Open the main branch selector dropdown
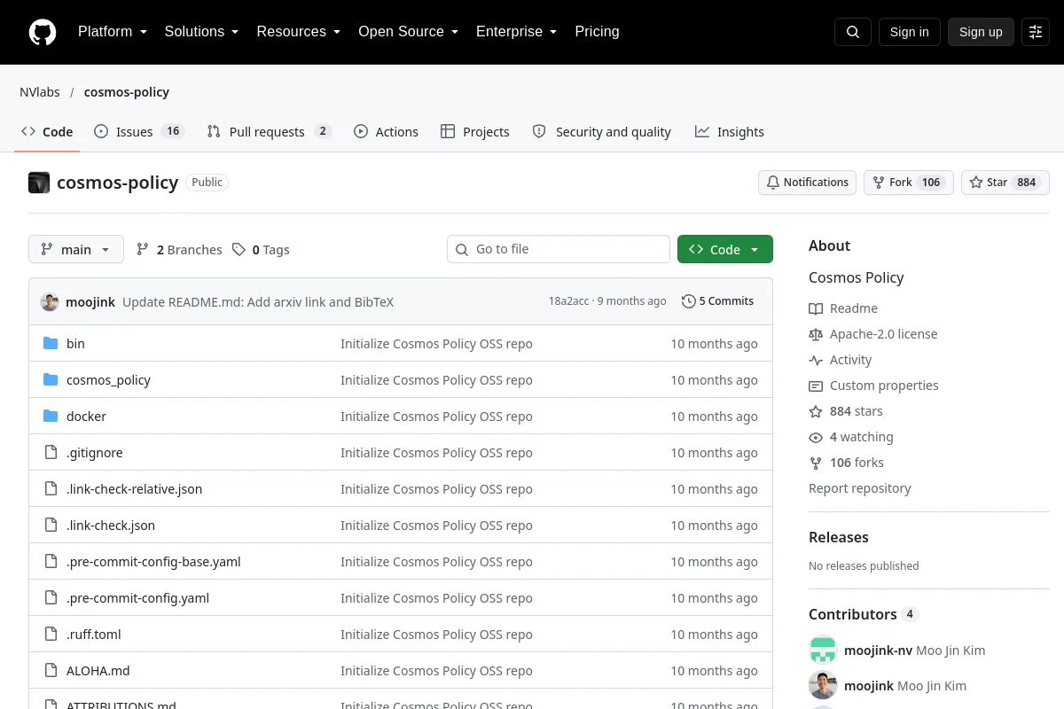1064x709 pixels. [76, 250]
